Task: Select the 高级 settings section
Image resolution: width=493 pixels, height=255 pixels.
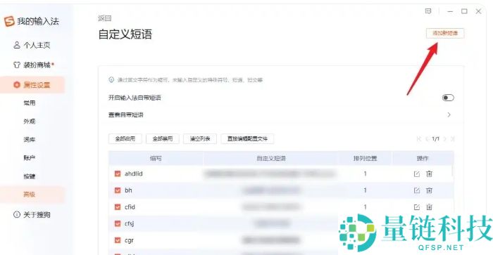Action: click(x=30, y=195)
